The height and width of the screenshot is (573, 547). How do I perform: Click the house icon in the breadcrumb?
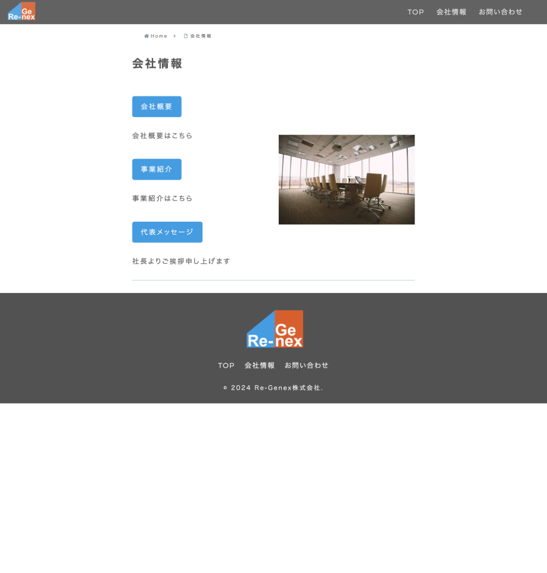146,36
